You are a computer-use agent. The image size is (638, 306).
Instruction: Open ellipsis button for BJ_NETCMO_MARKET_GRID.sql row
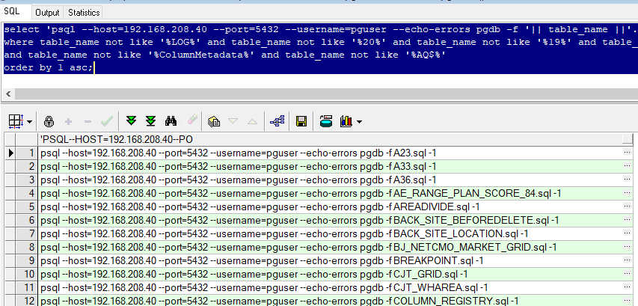click(628, 247)
